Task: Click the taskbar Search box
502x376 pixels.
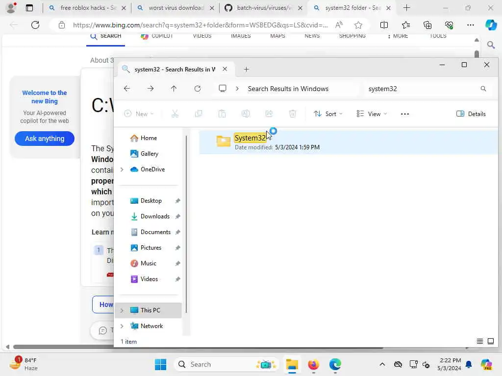Action: (226, 364)
